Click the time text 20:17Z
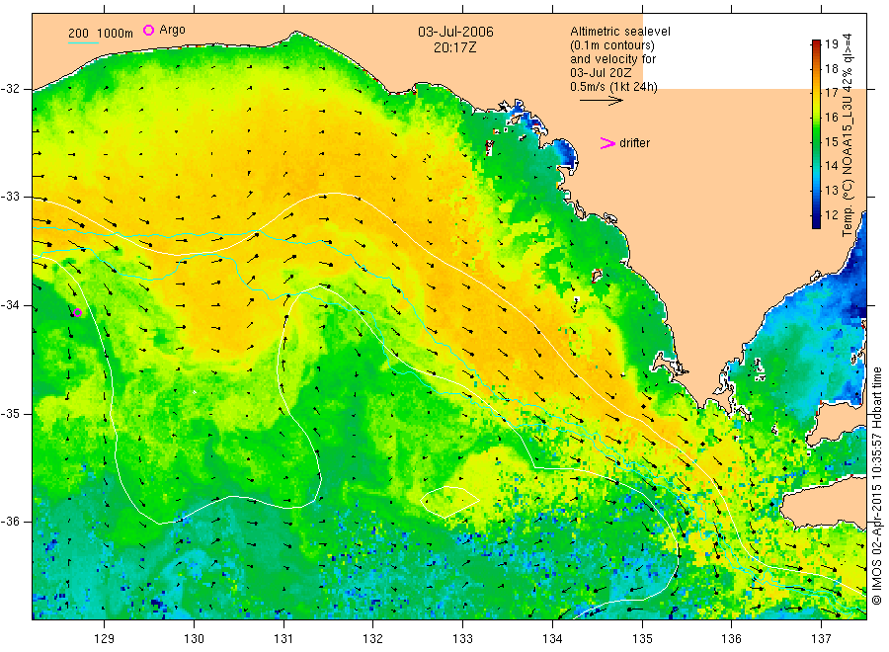889x652 pixels. [x=455, y=47]
